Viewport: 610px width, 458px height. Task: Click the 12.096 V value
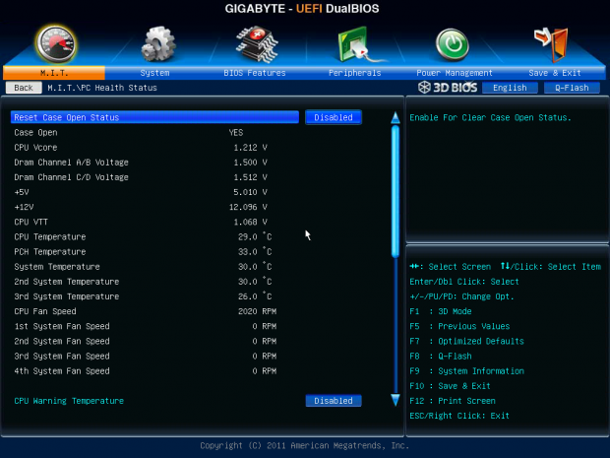[x=248, y=207]
